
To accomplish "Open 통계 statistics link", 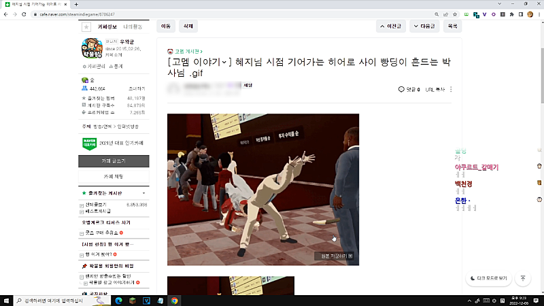I will click(116, 66).
